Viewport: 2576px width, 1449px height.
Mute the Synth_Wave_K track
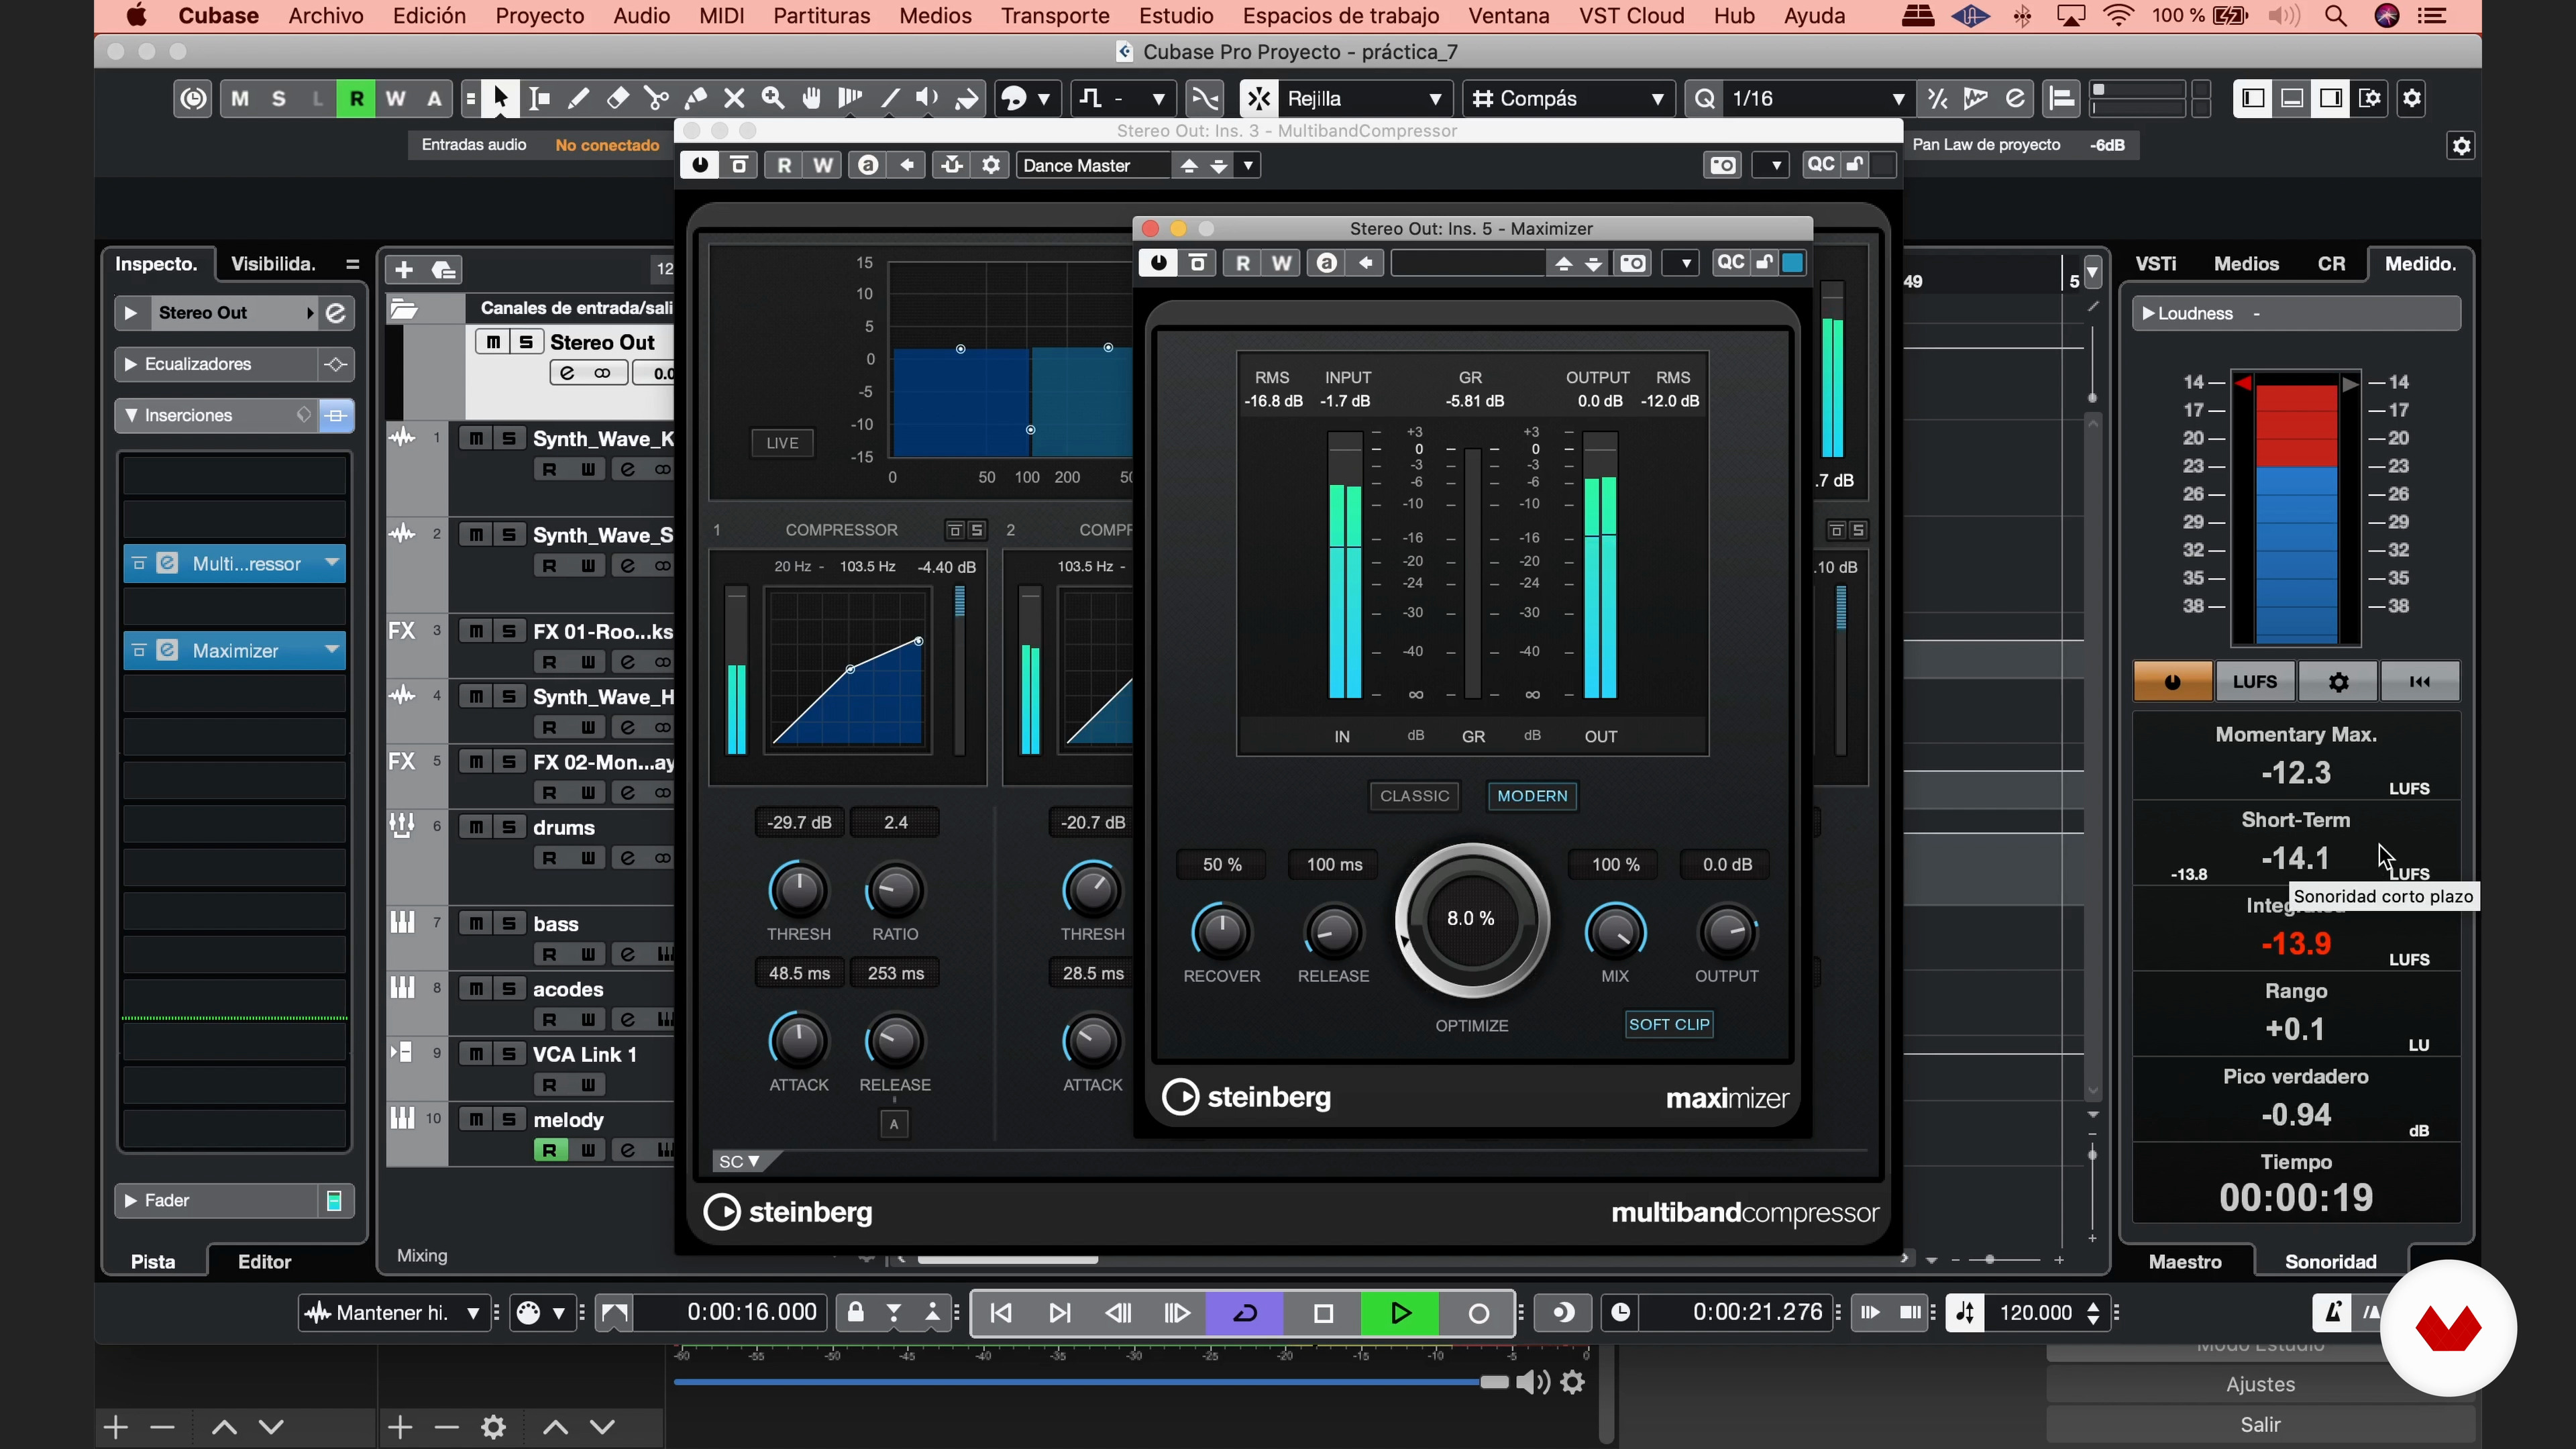click(x=477, y=438)
